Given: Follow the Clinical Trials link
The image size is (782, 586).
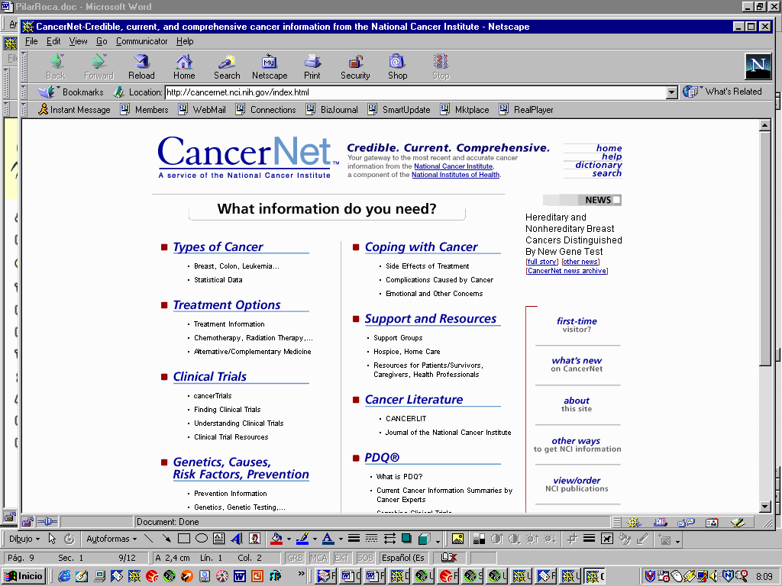Looking at the screenshot, I should click(x=210, y=376).
